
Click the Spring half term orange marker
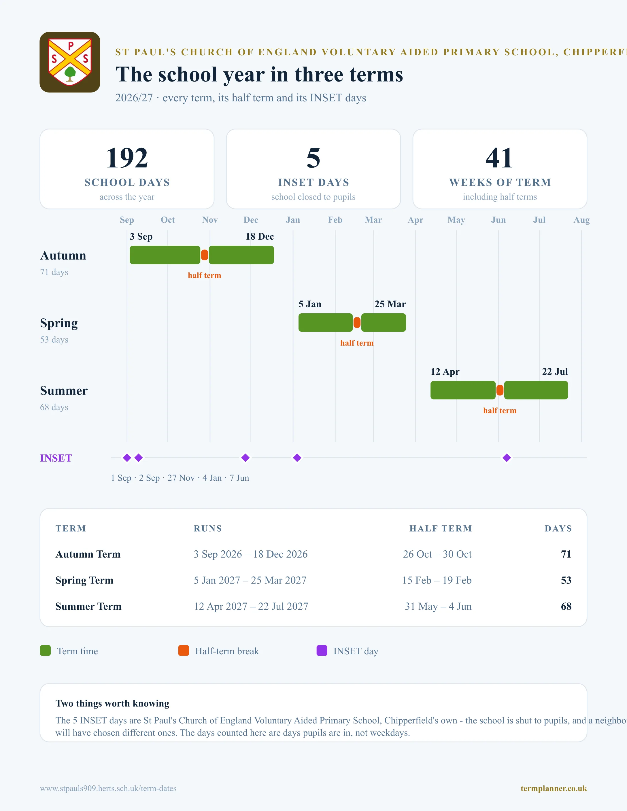(x=357, y=322)
